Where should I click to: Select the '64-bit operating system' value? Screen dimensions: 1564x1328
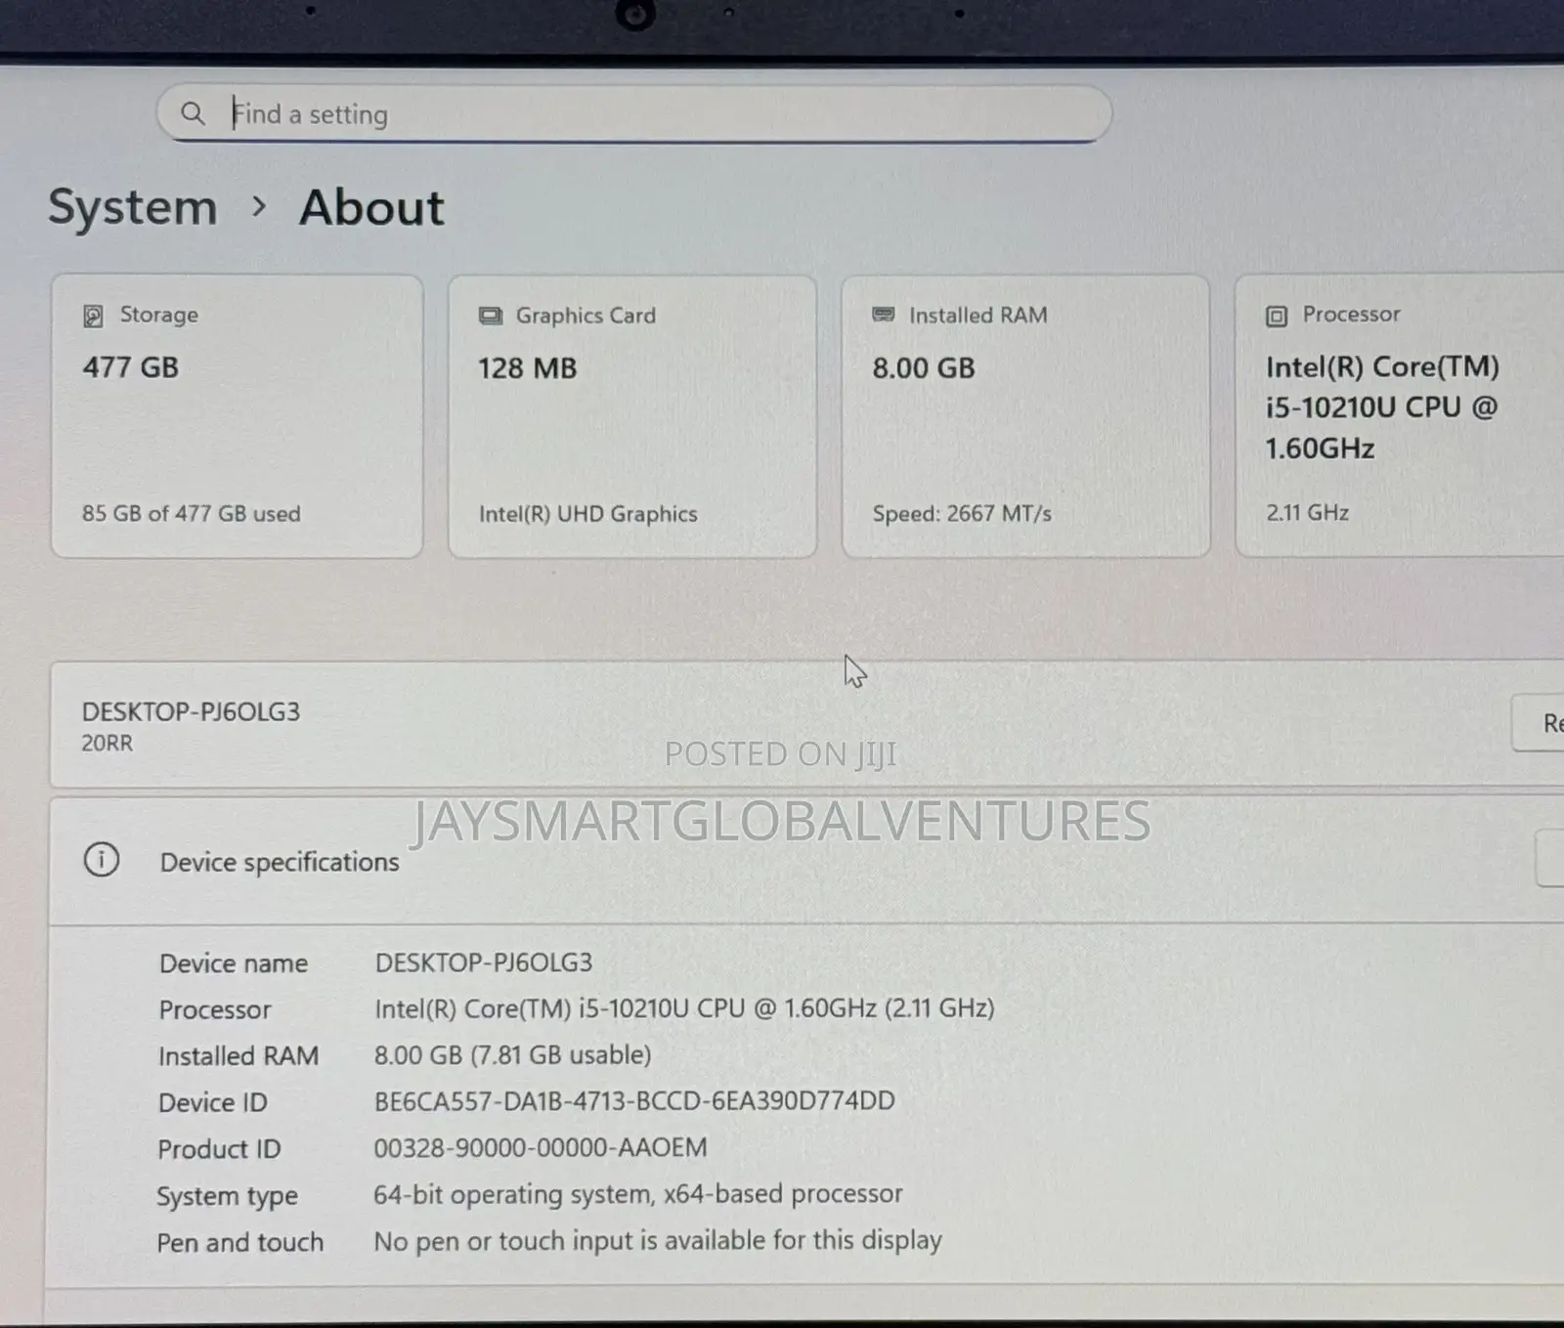coord(638,1194)
